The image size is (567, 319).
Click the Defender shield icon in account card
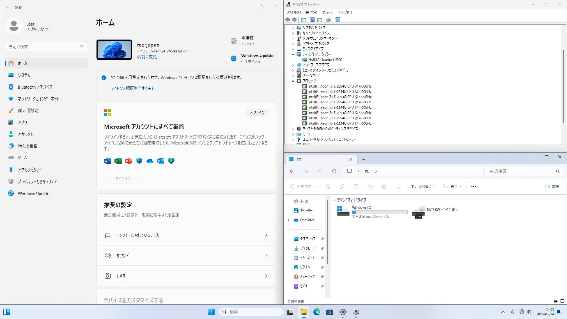coord(139,161)
